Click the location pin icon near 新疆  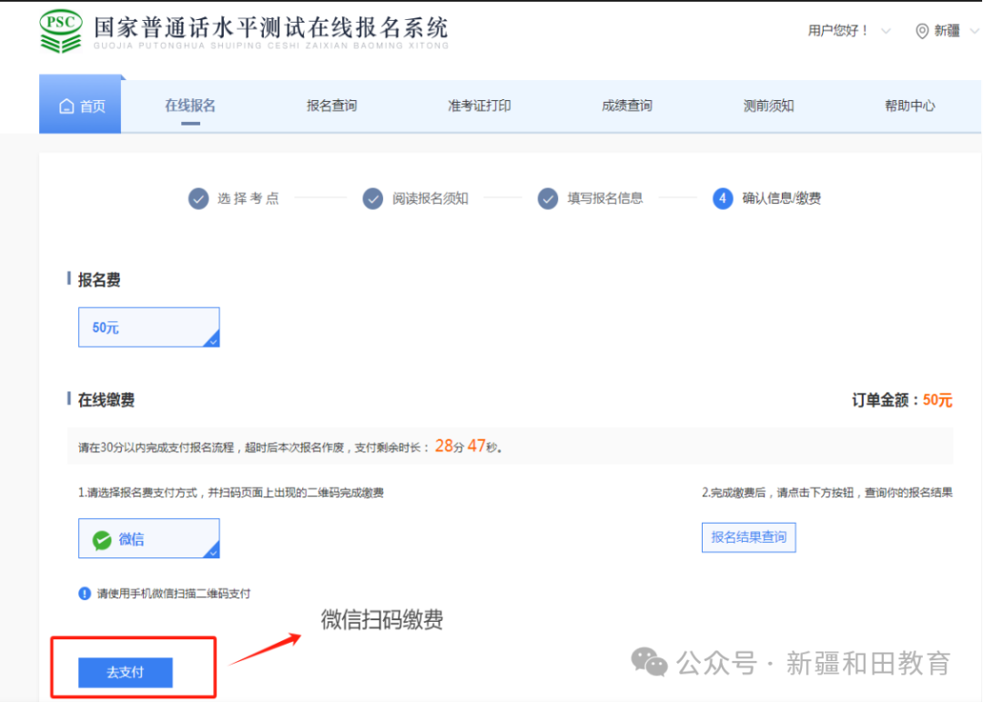coord(922,31)
